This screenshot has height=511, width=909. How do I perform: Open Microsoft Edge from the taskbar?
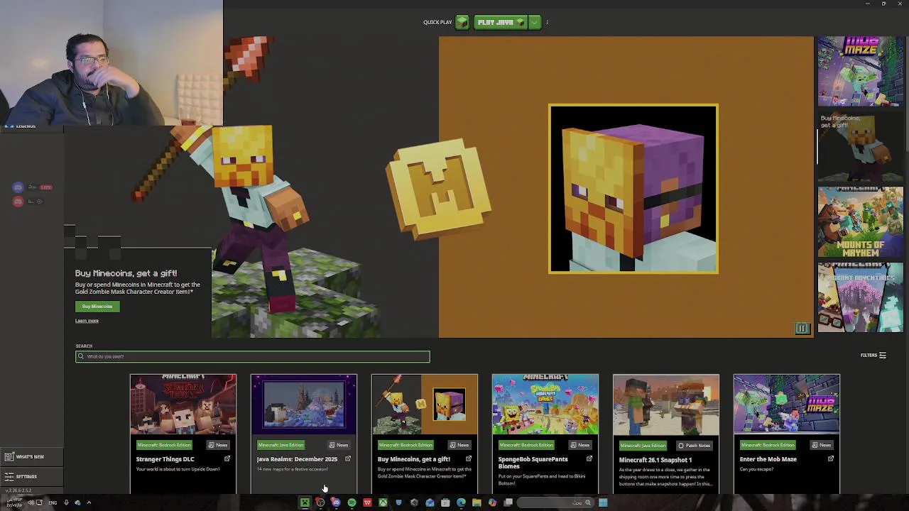(x=461, y=502)
